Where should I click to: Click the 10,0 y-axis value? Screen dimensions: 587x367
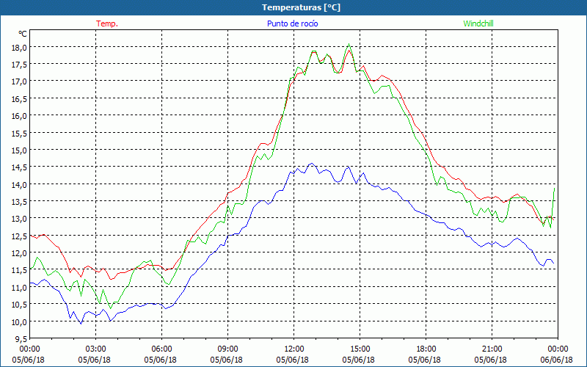click(x=20, y=321)
